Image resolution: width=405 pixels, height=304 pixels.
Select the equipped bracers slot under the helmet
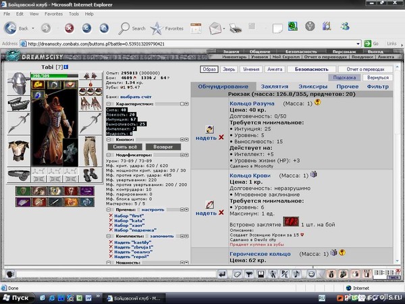(x=19, y=103)
